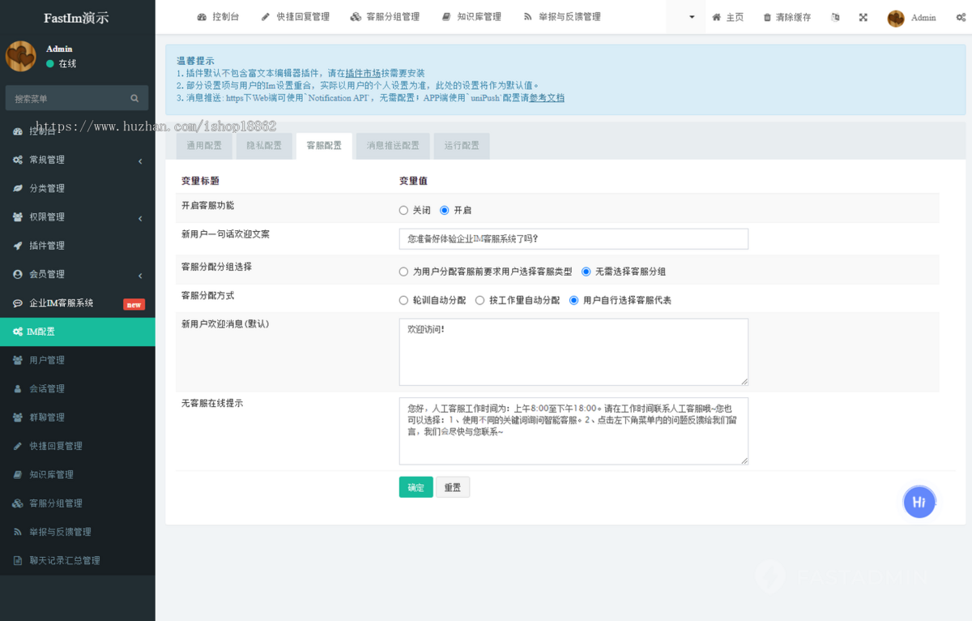972x621 pixels.
Task: Open the HI floating chat bubble
Action: pyautogui.click(x=919, y=502)
